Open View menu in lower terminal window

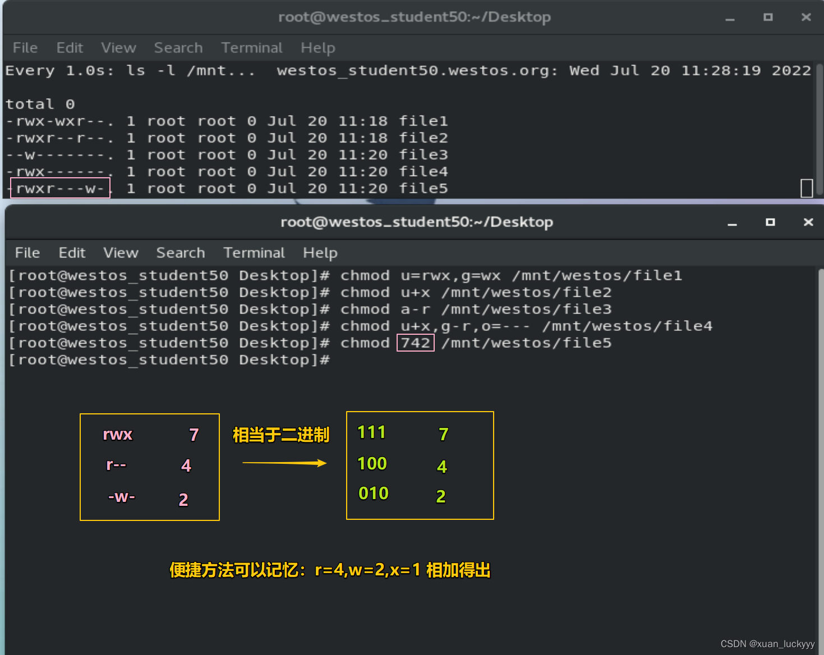tap(121, 253)
